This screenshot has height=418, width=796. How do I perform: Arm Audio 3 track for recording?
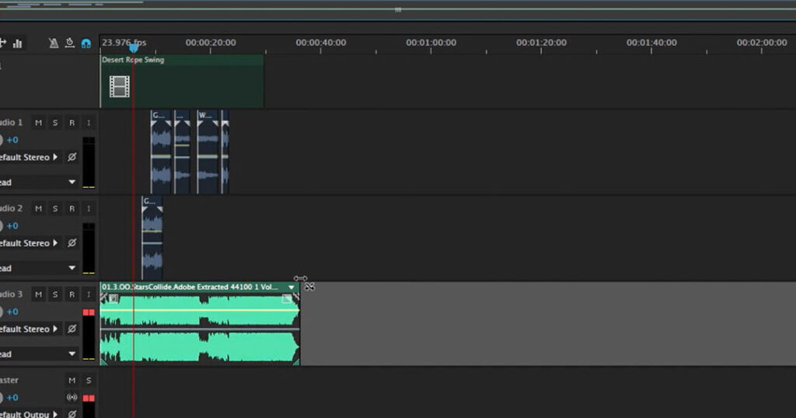[x=72, y=294]
